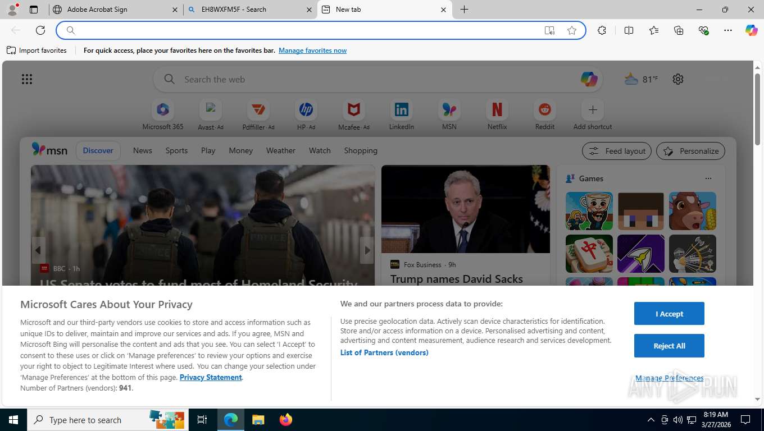Open Edge Settings and more menu

pos(728,30)
